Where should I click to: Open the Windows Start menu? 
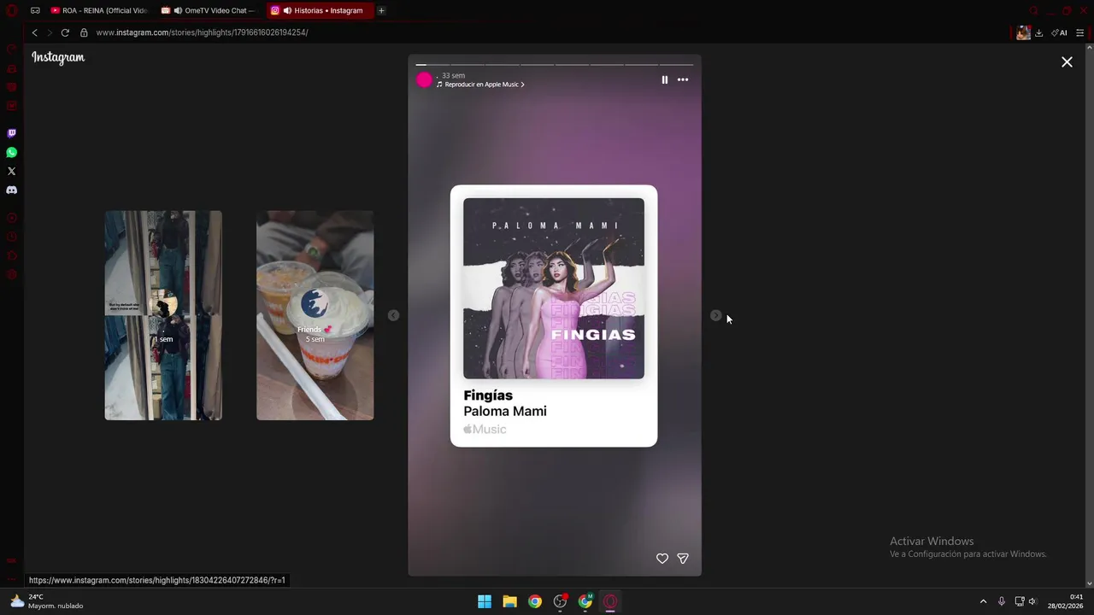pos(484,601)
